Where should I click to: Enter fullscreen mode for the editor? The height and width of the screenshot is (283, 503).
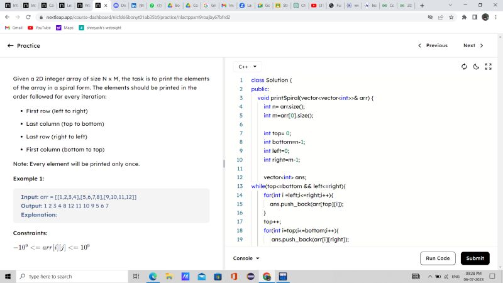pos(488,67)
